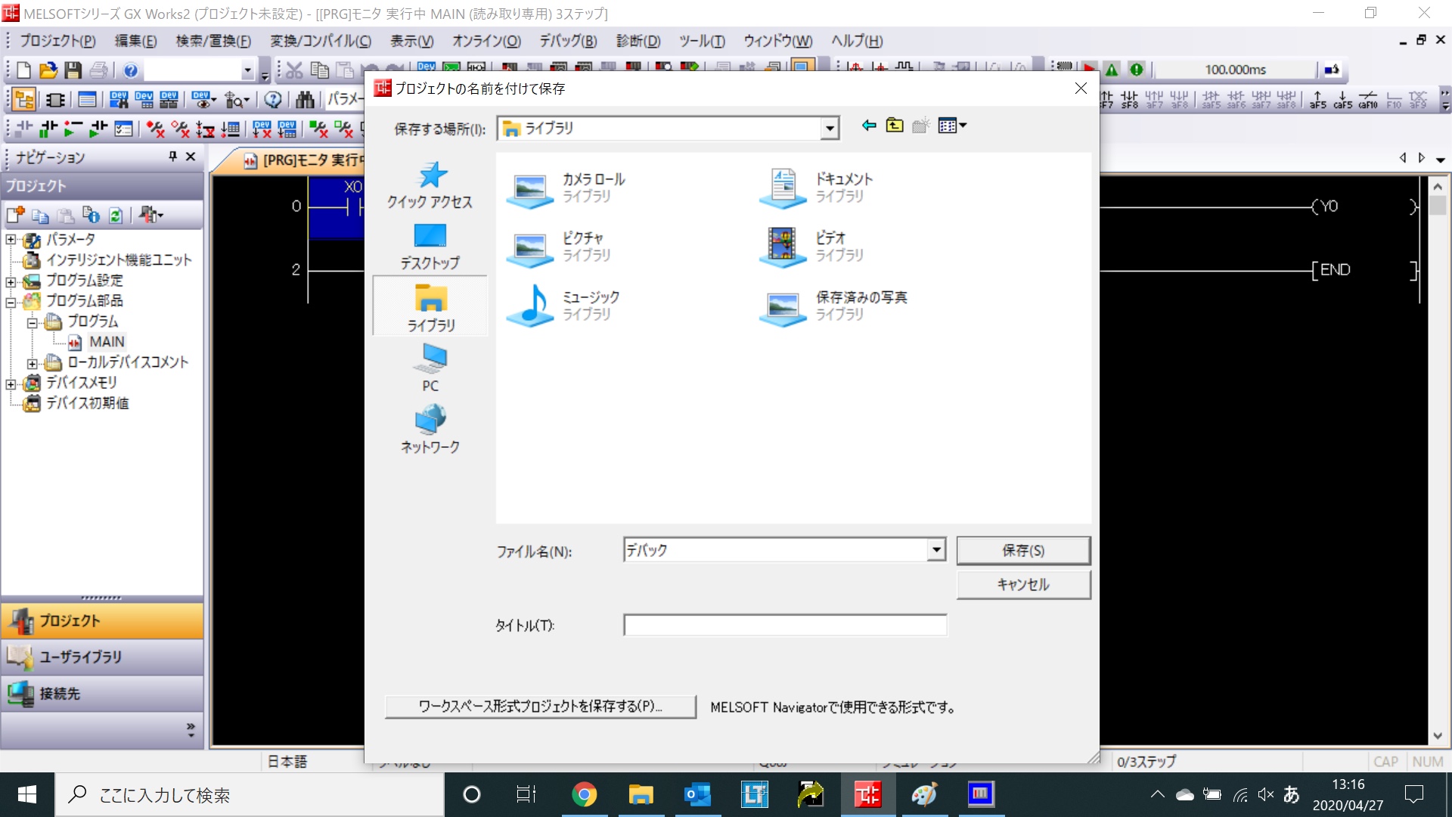Screen dimensions: 1452x817
Task: Click the new data icon in project toolbar
Action: point(15,216)
